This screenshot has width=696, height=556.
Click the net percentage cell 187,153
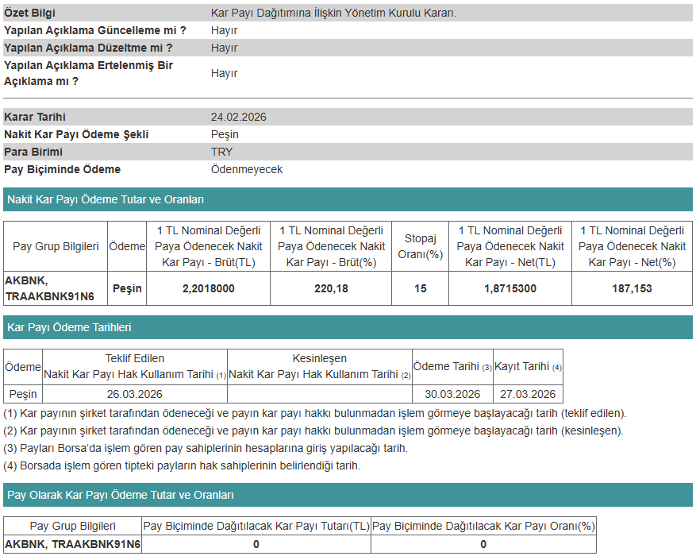click(632, 288)
